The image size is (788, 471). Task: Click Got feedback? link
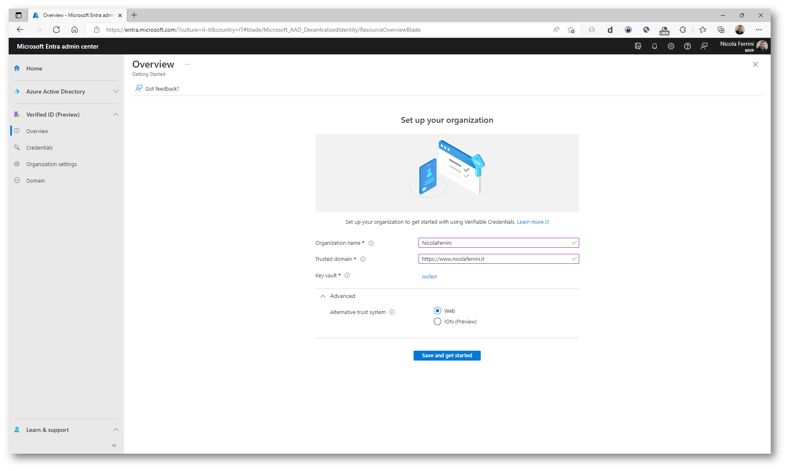pyautogui.click(x=157, y=89)
